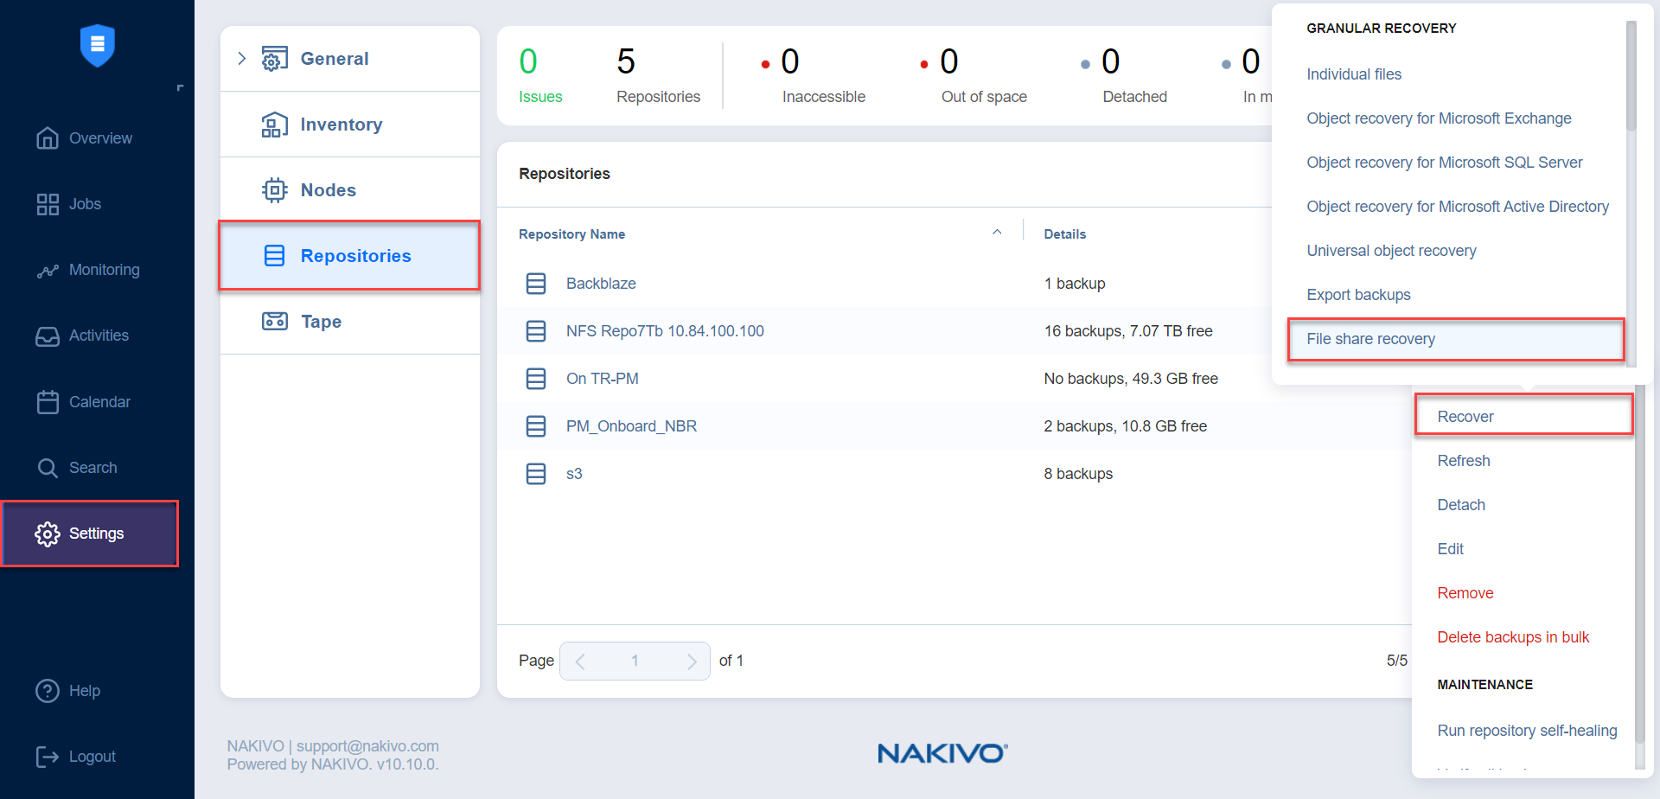Screen dimensions: 1660x799
Task: Choose Delete backups in bulk
Action: tap(1513, 637)
